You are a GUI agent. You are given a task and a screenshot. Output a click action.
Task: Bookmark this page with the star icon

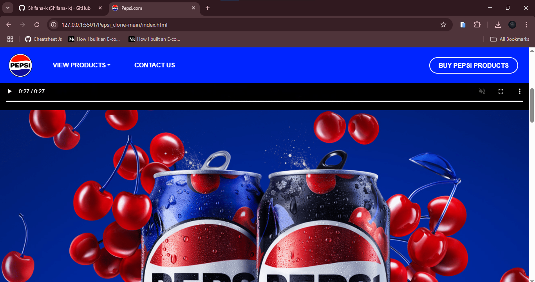coord(443,25)
